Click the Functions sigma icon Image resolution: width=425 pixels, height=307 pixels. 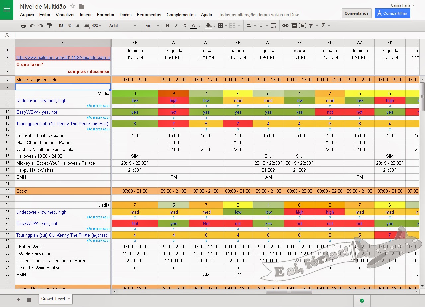(x=323, y=26)
